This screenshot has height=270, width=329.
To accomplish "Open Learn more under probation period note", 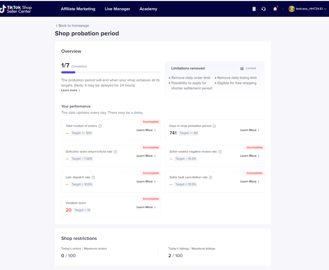I will coord(70,90).
